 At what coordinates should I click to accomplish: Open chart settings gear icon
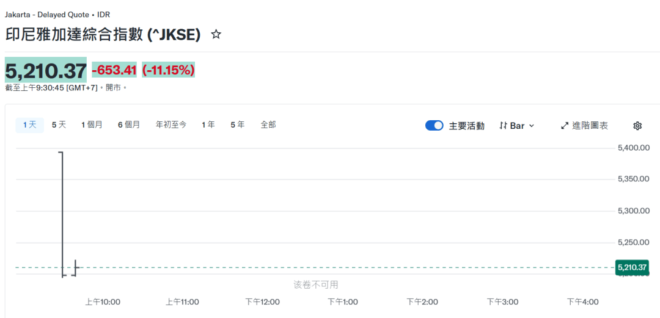pyautogui.click(x=637, y=125)
